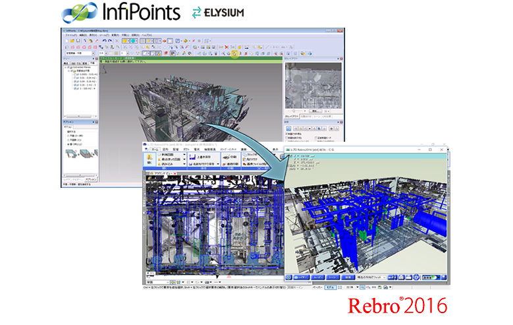Toggle the Extracted Planes checkbox

(x=68, y=67)
